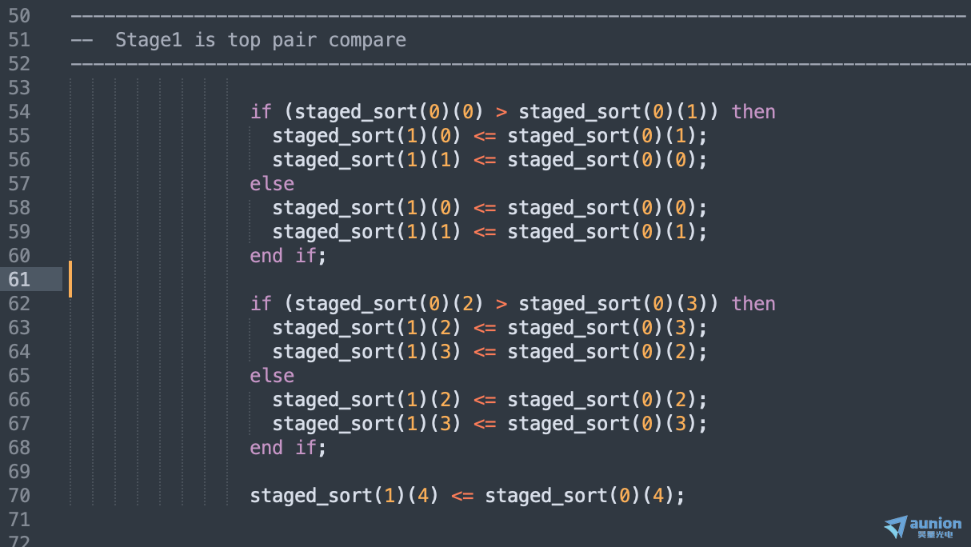This screenshot has height=547, width=971.
Task: Click the 'else' keyword on line 57
Action: tap(272, 183)
